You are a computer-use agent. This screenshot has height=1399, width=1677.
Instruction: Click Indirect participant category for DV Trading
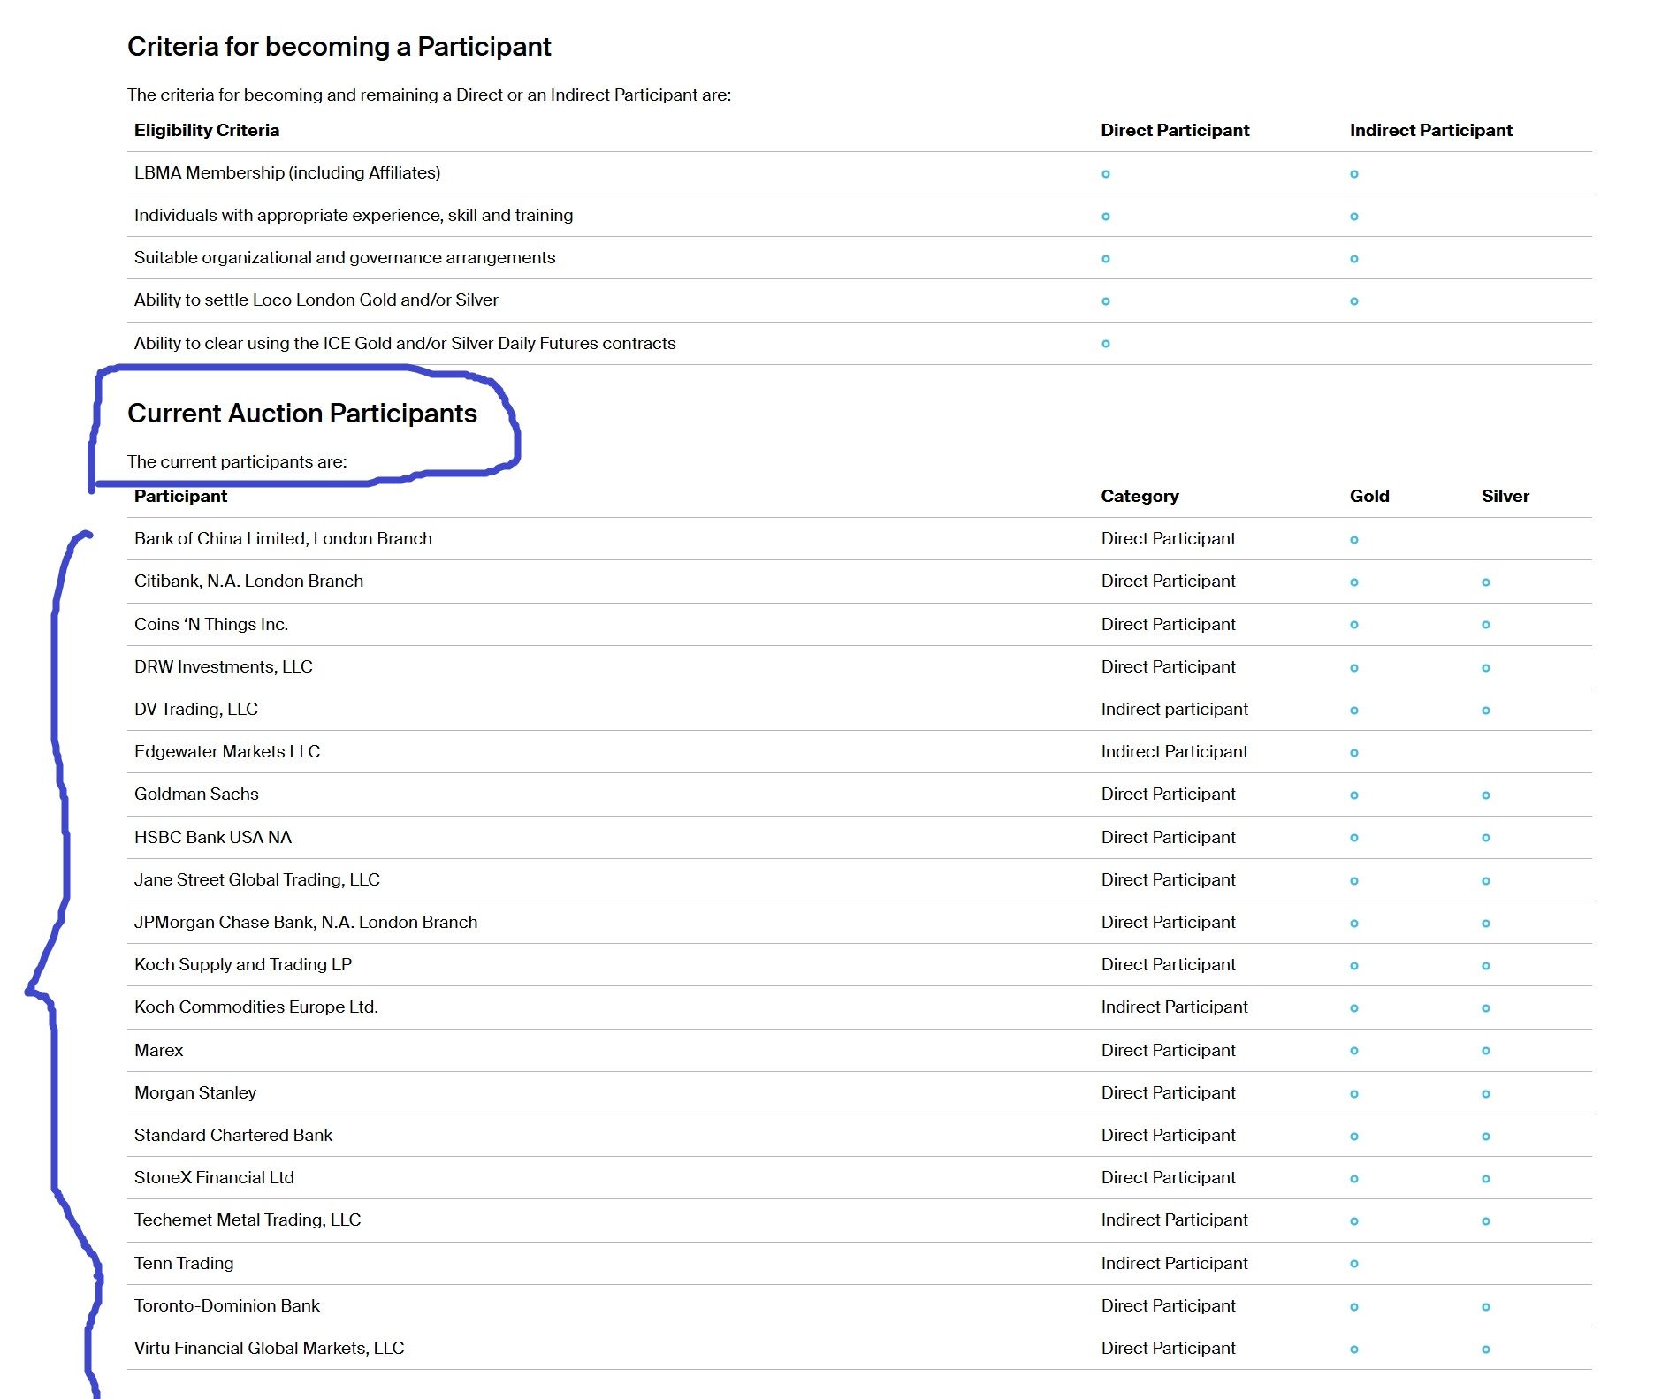(1174, 709)
